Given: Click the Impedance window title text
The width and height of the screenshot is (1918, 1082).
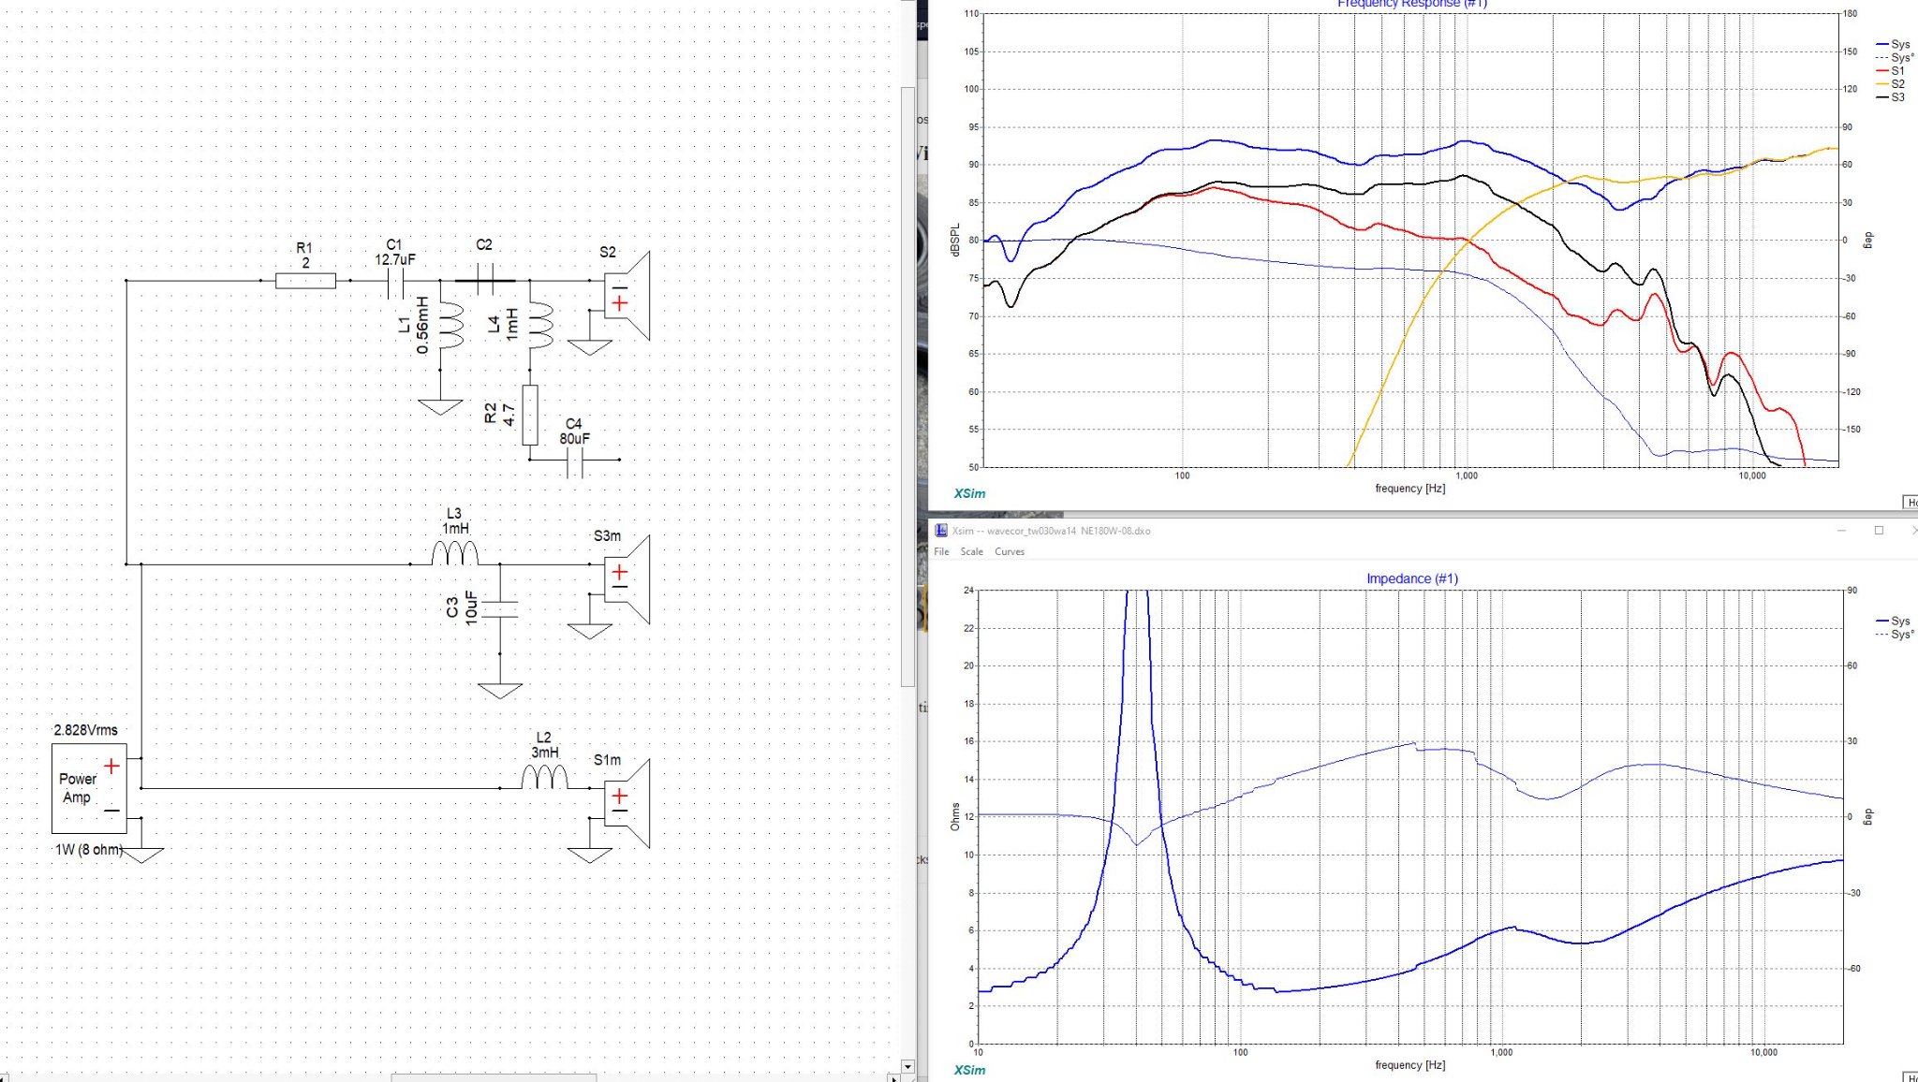Looking at the screenshot, I should (1051, 531).
